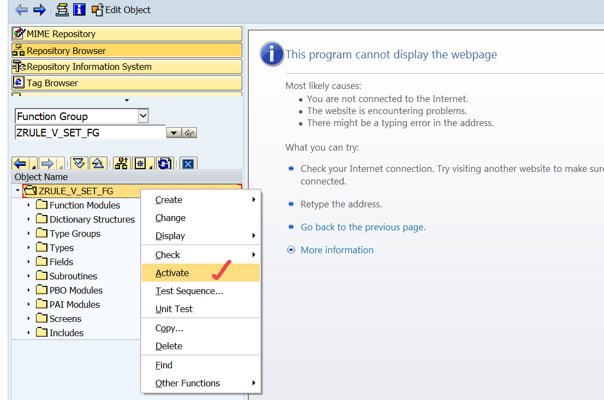Expand More information chevron icon
The height and width of the screenshot is (400, 604).
click(291, 250)
